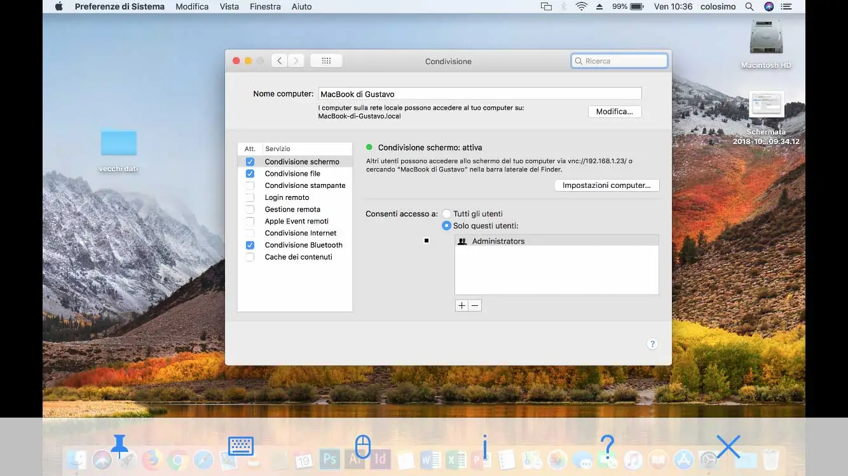Enable the Login remoto checkbox
Viewport: 848px width, 476px height.
(250, 197)
